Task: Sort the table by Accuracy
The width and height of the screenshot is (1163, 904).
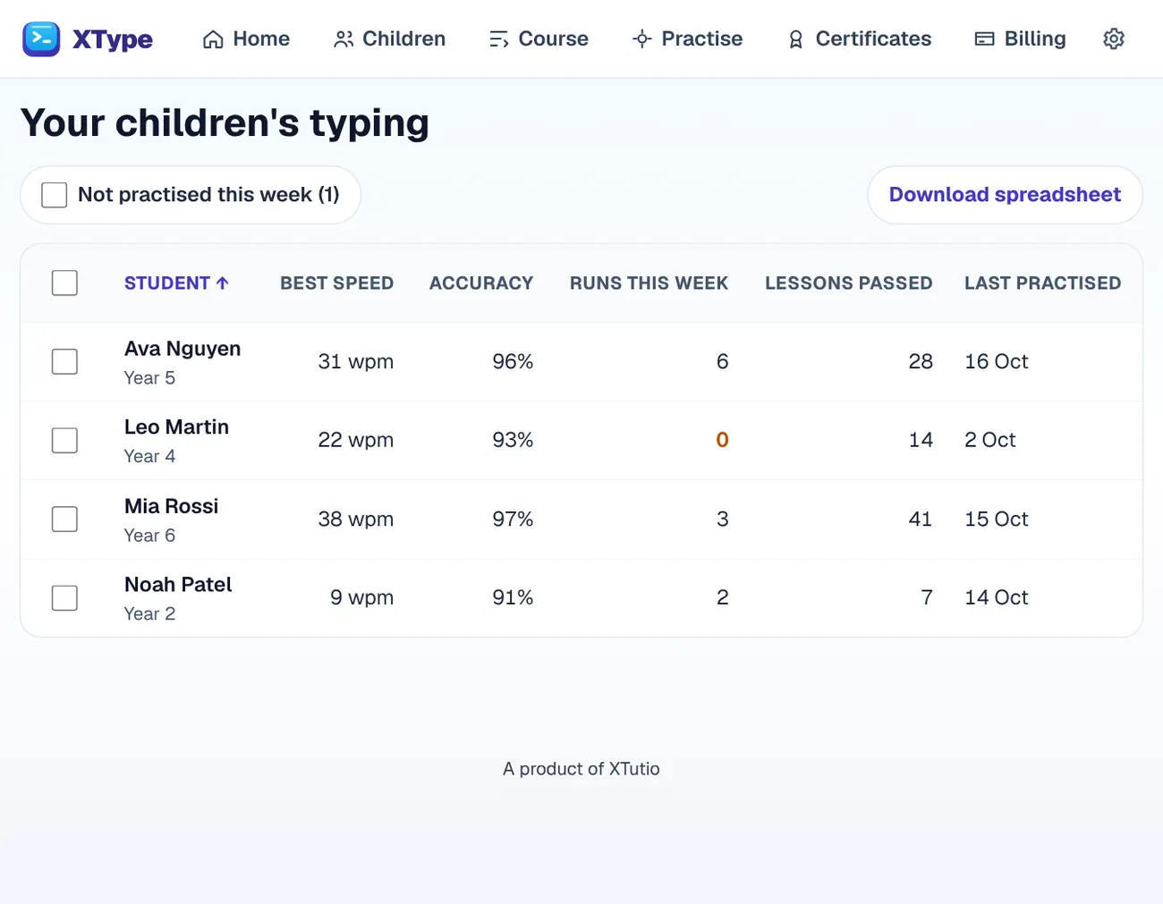Action: click(481, 283)
